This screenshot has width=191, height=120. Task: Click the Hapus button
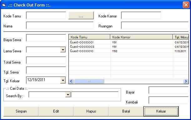click(x=91, y=111)
